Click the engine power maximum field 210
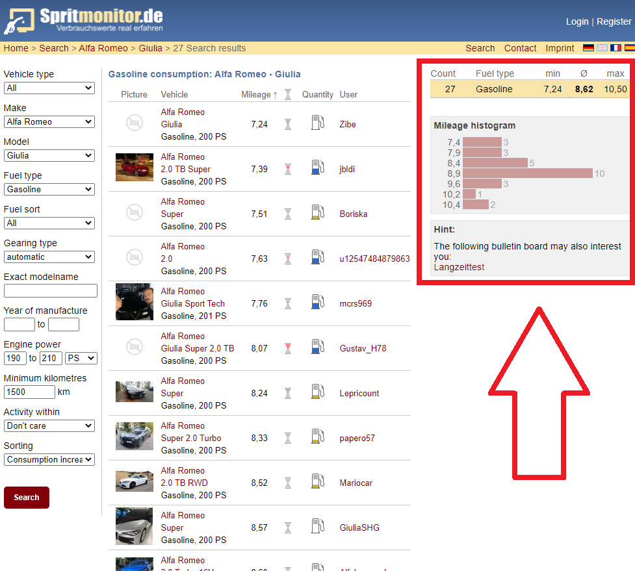The height and width of the screenshot is (571, 635). coord(51,358)
